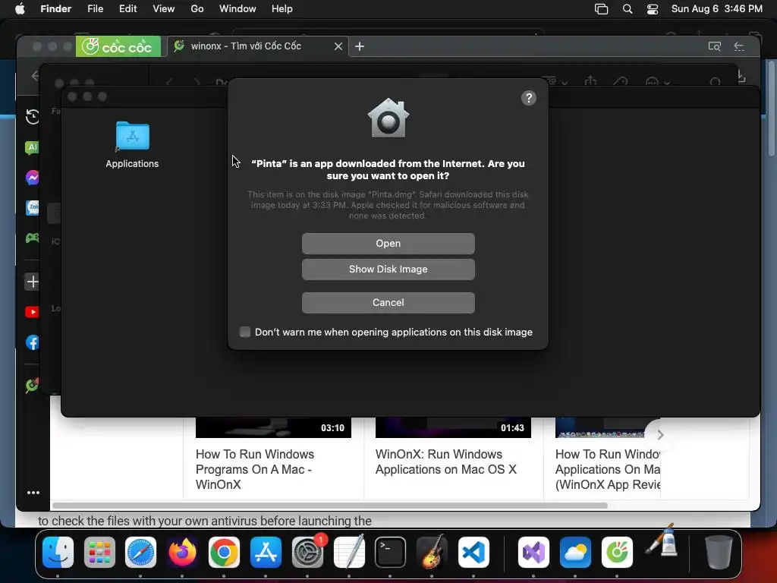
Task: Open Launchpad from the Dock
Action: click(x=99, y=553)
